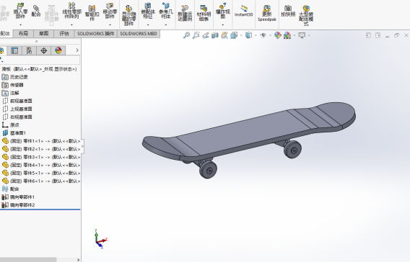Click the Dynamic Annotation Views icon

click(x=224, y=35)
